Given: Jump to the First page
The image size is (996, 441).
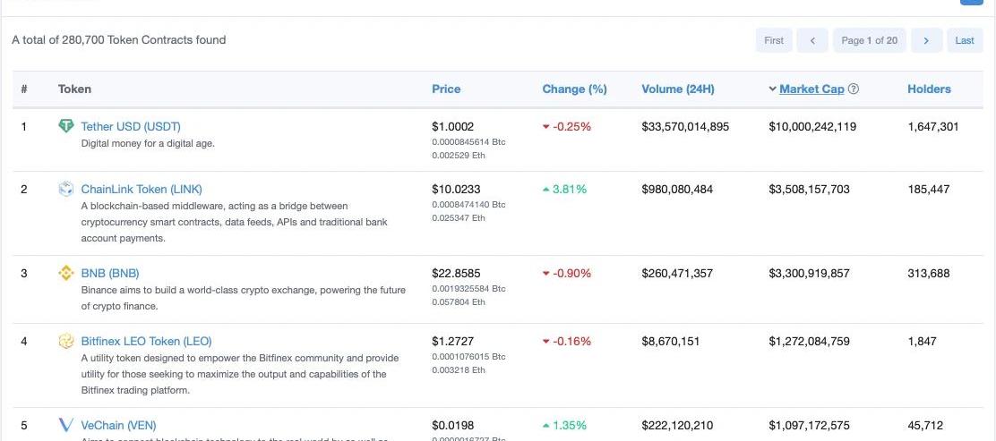Looking at the screenshot, I should click(x=774, y=40).
